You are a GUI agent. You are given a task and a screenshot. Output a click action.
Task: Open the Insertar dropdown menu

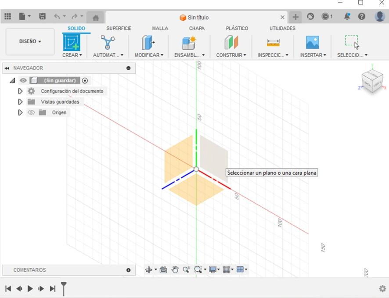pos(313,55)
